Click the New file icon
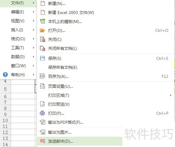The height and width of the screenshot is (147, 175). pyautogui.click(x=42, y=3)
